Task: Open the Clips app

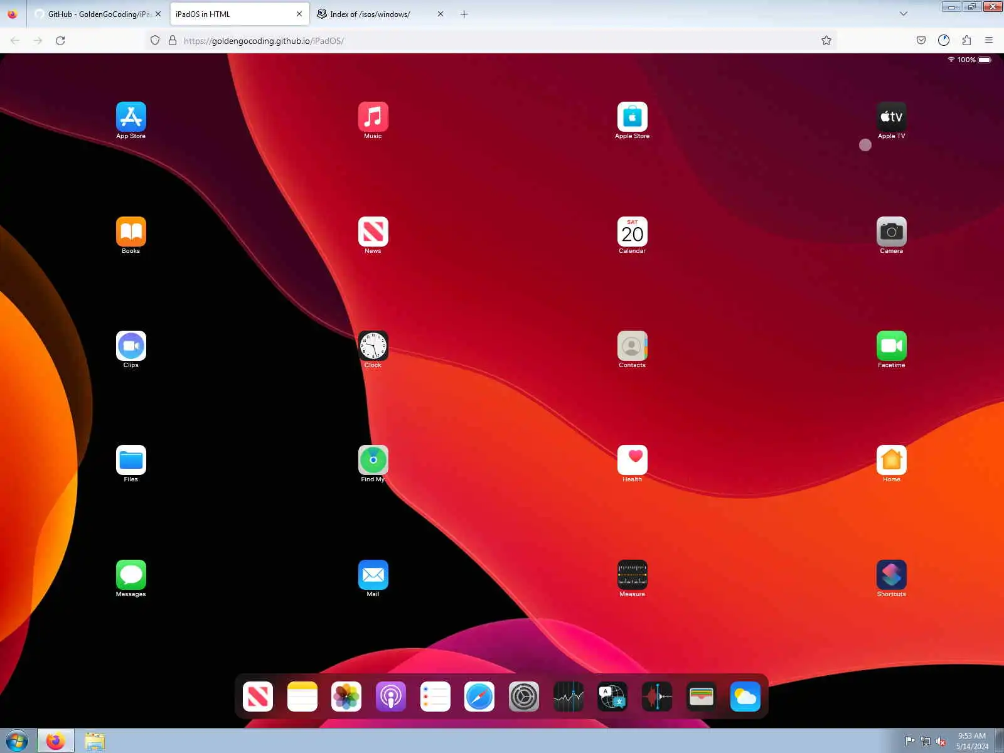Action: tap(131, 346)
